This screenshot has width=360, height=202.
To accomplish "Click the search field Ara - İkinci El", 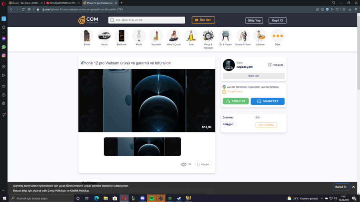I will (147, 20).
